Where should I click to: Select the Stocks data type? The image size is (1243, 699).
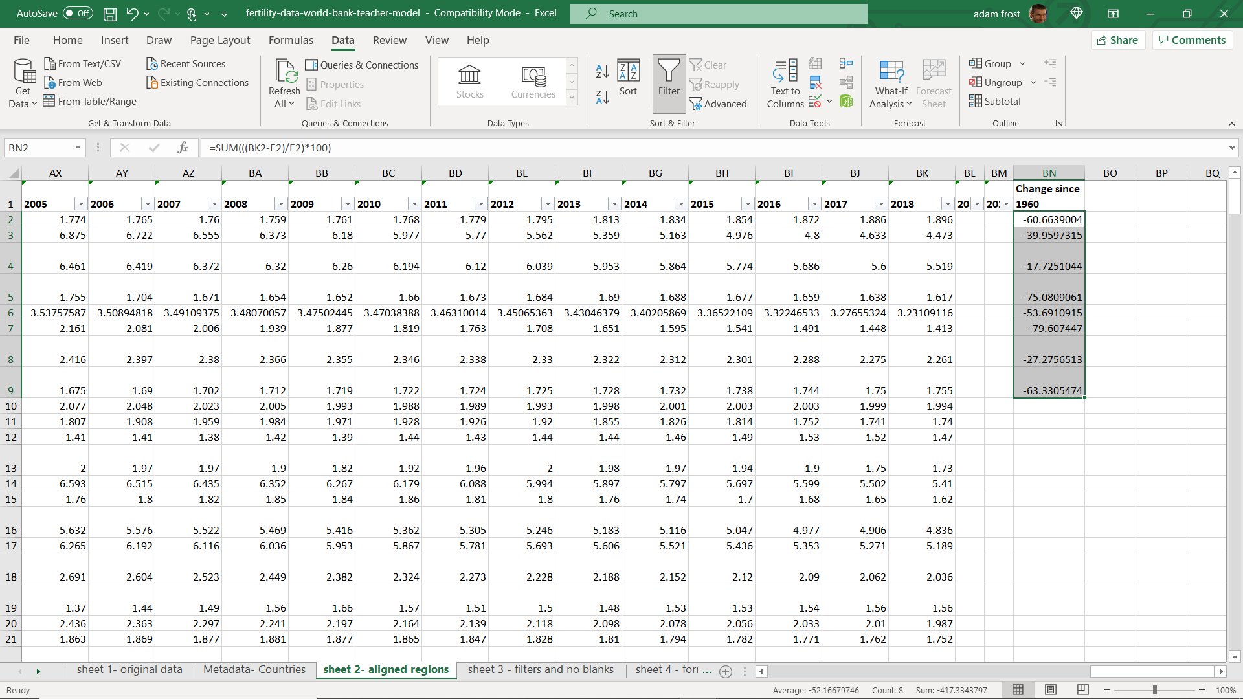click(x=469, y=82)
